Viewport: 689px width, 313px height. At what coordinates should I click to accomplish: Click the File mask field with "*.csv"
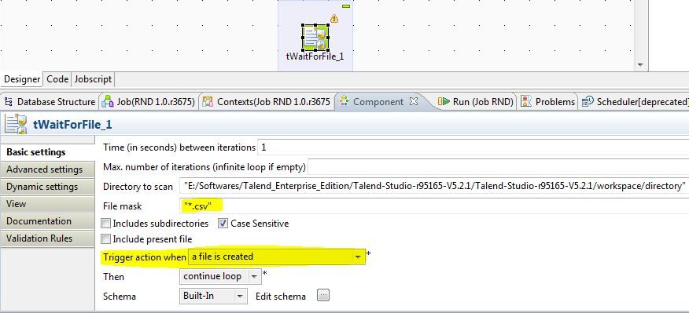coord(434,206)
